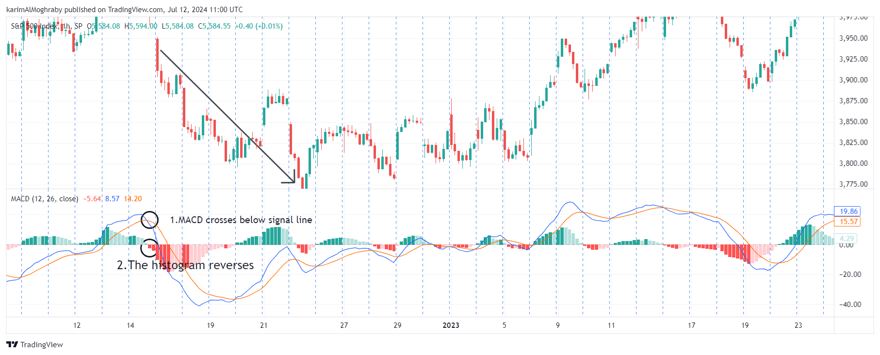Image resolution: width=880 pixels, height=355 pixels.
Task: Click the blue 19.86 price label
Action: [848, 211]
